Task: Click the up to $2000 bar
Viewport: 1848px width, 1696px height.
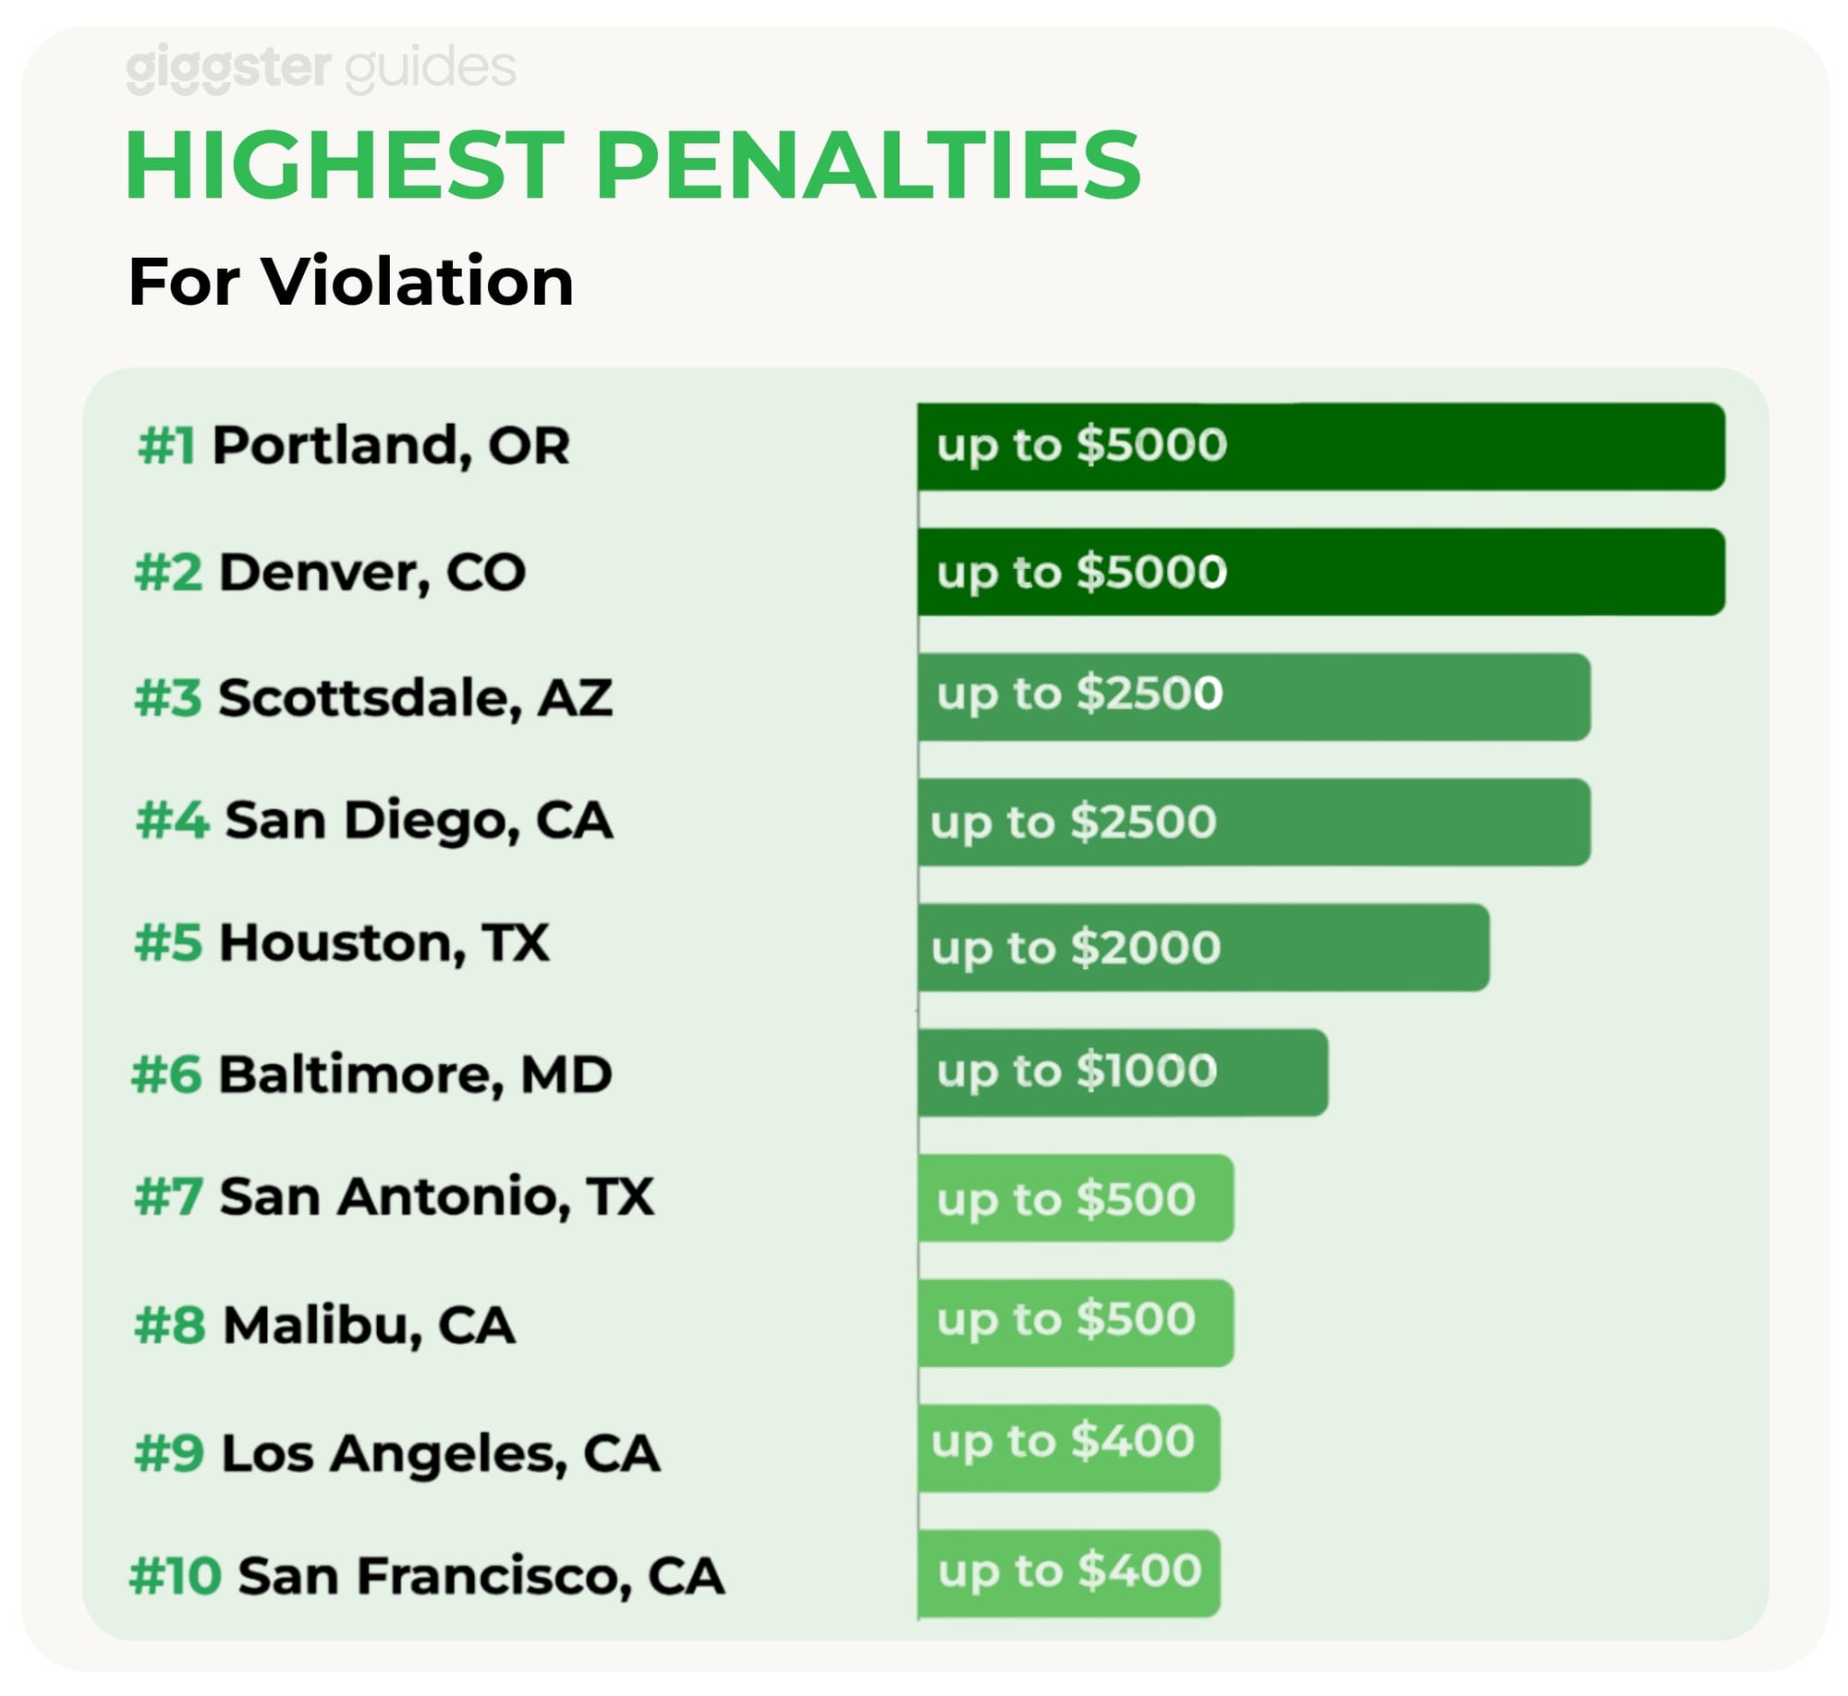Action: (1204, 948)
